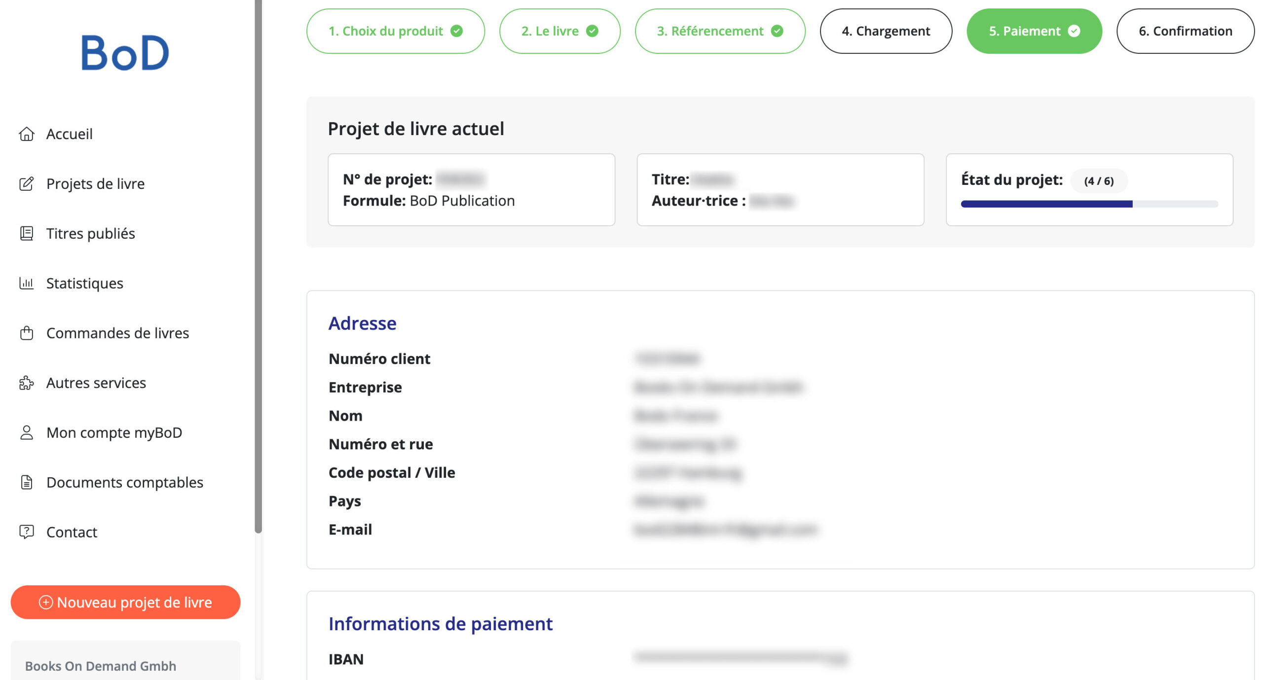
Task: Click plus icon in Nouveau projet button
Action: [45, 602]
